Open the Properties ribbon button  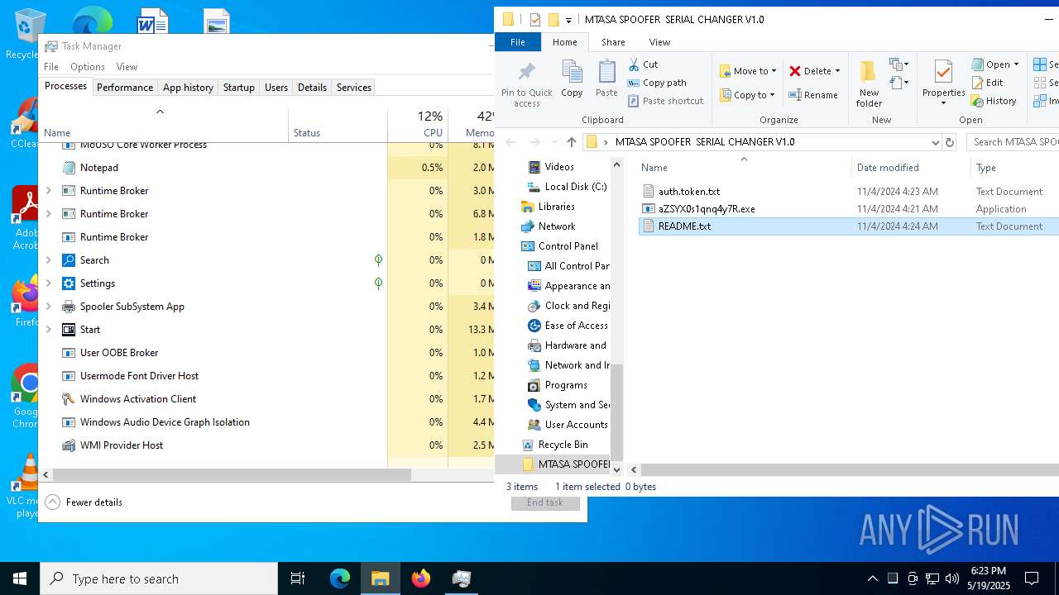coord(943,83)
